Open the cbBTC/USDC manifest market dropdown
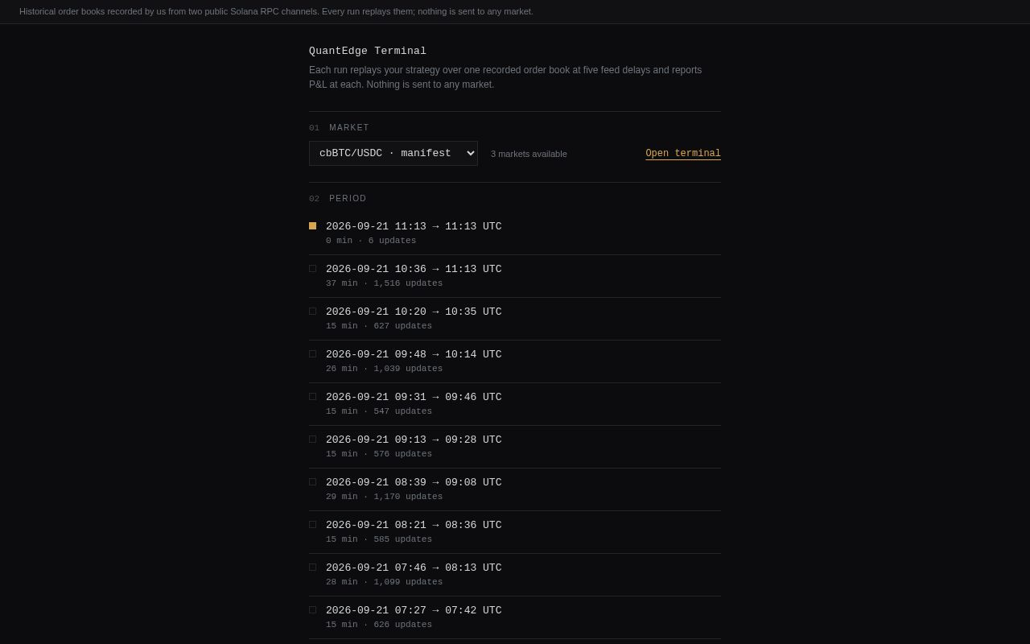This screenshot has width=1030, height=644. click(x=393, y=153)
